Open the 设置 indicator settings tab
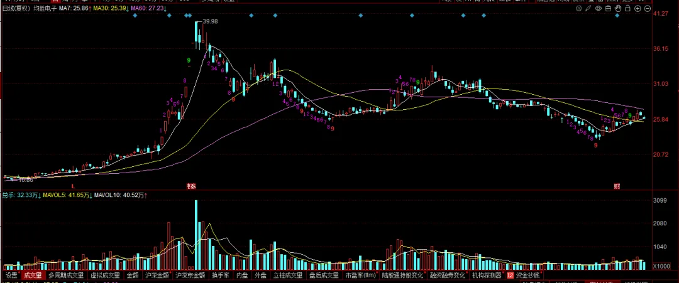 point(11,275)
